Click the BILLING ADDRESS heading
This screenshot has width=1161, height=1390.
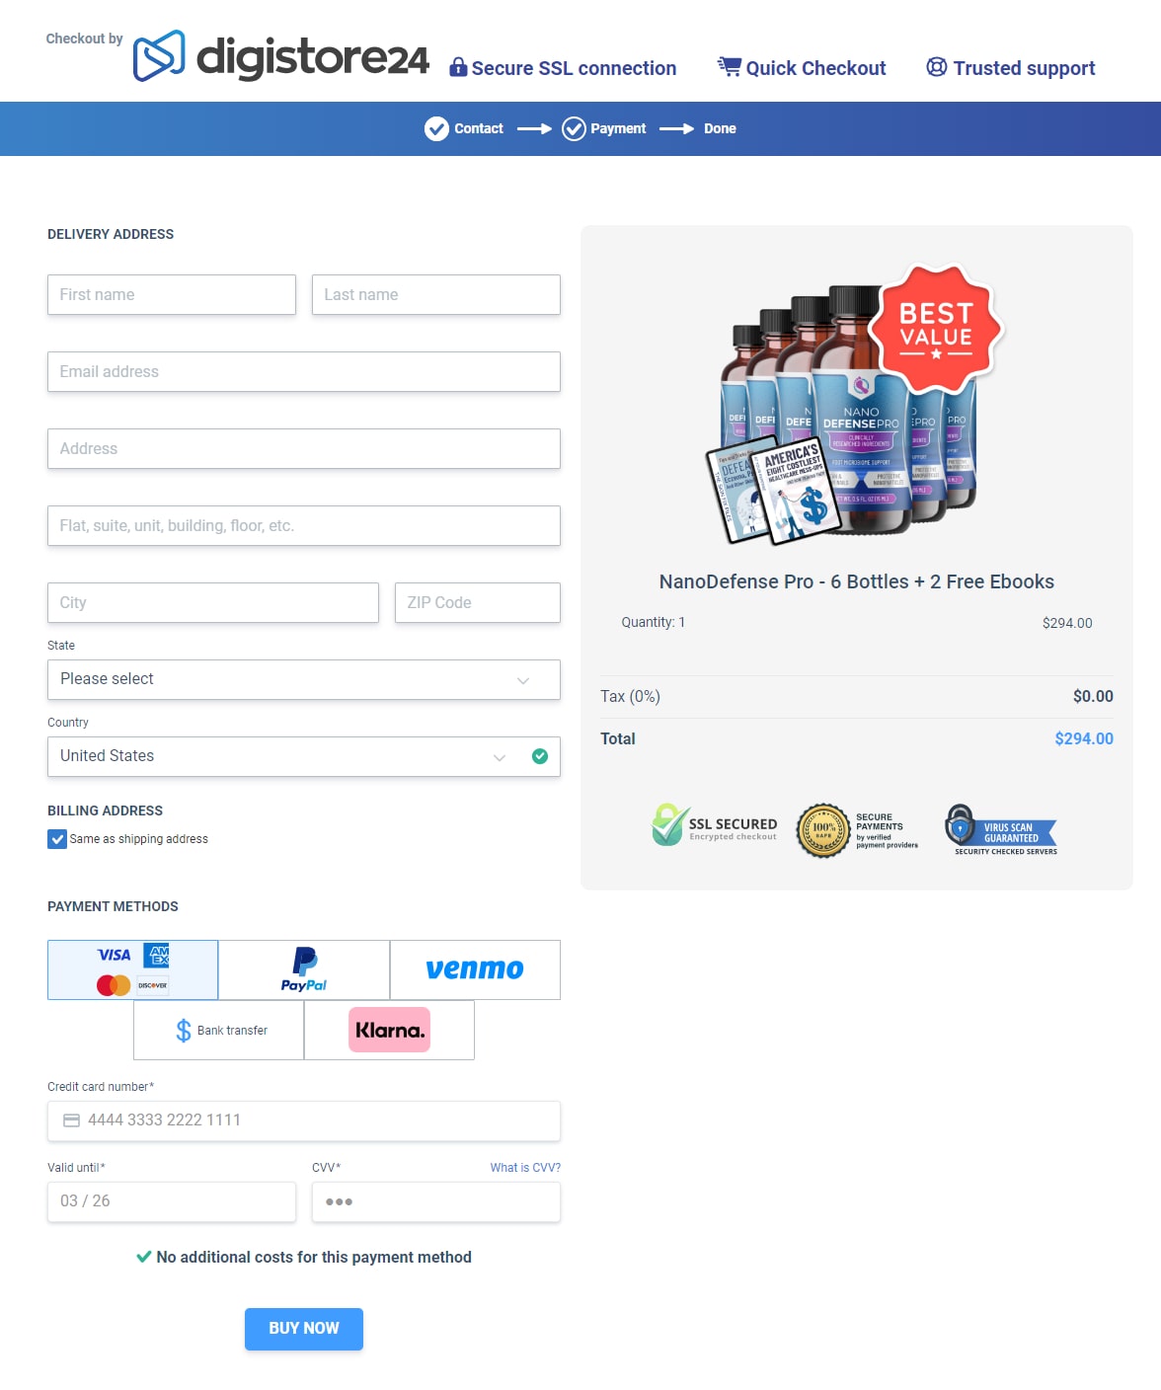(106, 811)
